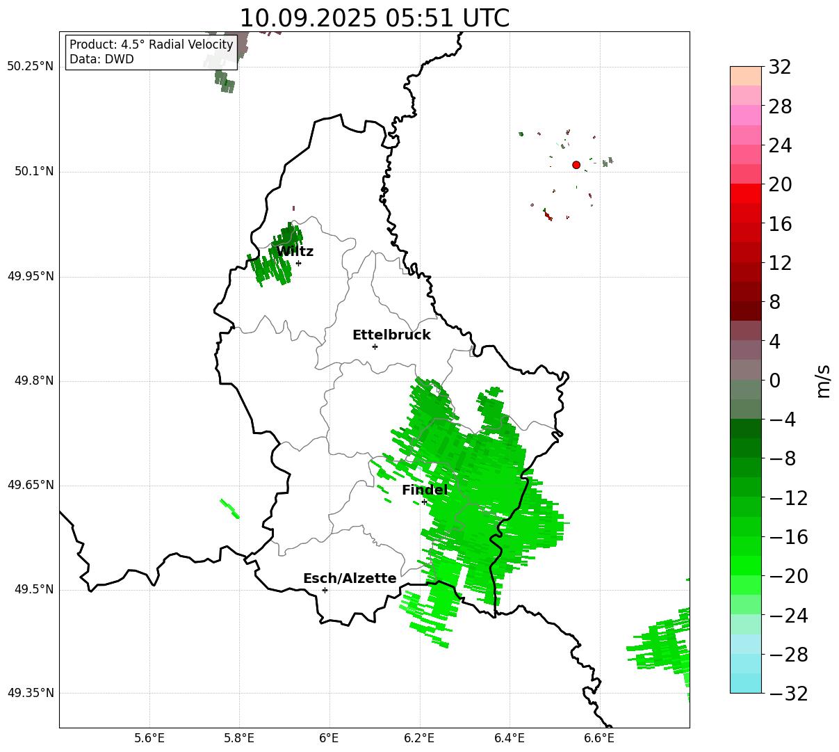Click the colorbar tick label 0
The width and height of the screenshot is (839, 752).
[774, 381]
